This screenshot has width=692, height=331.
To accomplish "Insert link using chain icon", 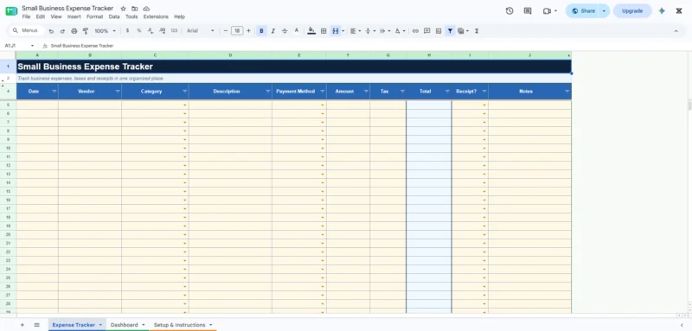I will coord(415,31).
